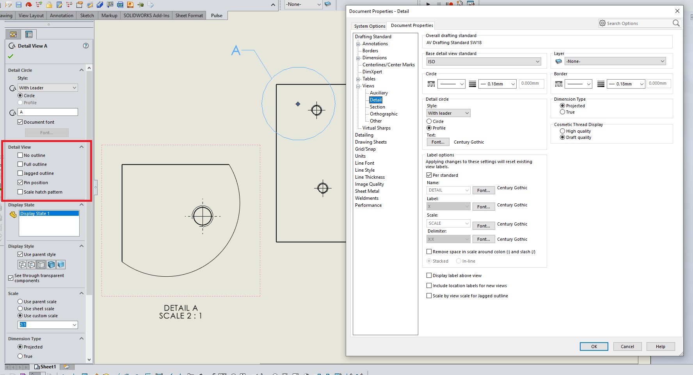The width and height of the screenshot is (693, 375).
Task: Switch to the System Options tab
Action: click(369, 26)
